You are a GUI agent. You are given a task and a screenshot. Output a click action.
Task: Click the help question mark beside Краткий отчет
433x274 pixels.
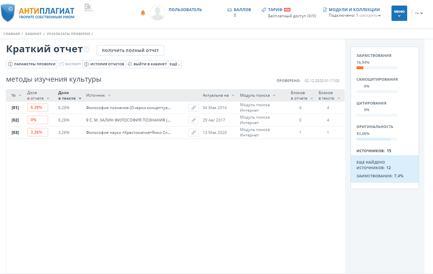[87, 50]
